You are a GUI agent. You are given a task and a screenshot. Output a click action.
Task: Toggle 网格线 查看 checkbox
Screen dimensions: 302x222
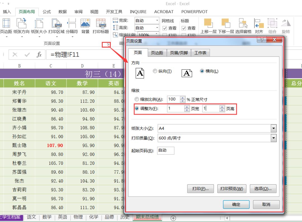[164, 28]
